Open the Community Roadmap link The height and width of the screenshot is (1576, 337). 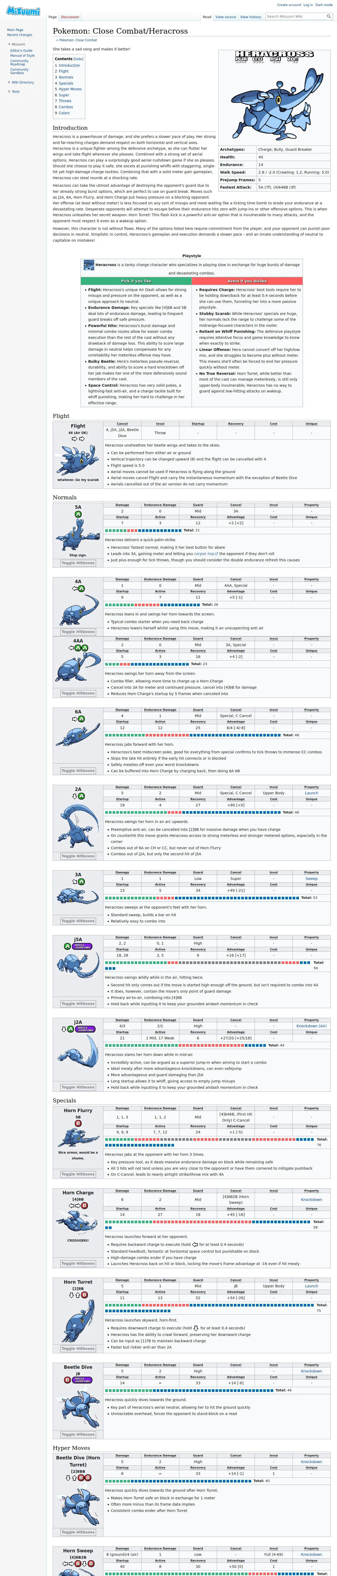tap(20, 63)
